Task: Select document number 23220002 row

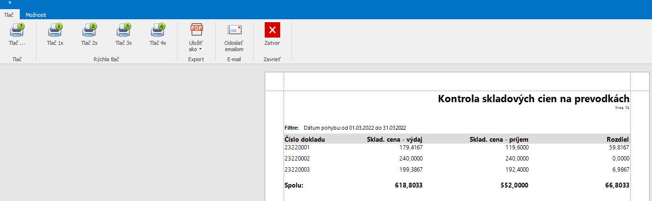Action: coord(297,159)
